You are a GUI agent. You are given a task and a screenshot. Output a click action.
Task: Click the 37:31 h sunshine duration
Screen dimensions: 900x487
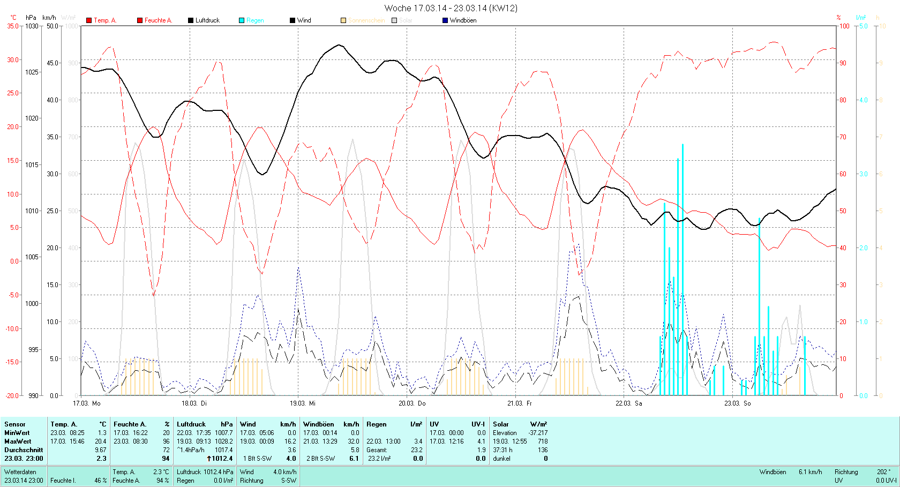pyautogui.click(x=502, y=450)
